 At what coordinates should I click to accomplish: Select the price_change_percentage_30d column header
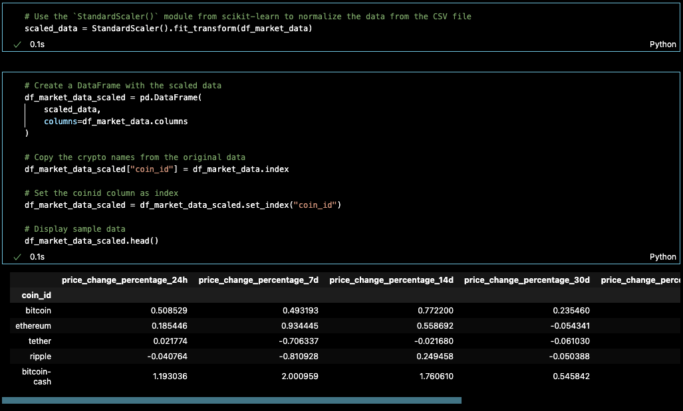(x=526, y=280)
